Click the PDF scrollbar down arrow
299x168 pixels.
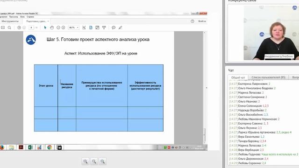pyautogui.click(x=205, y=142)
